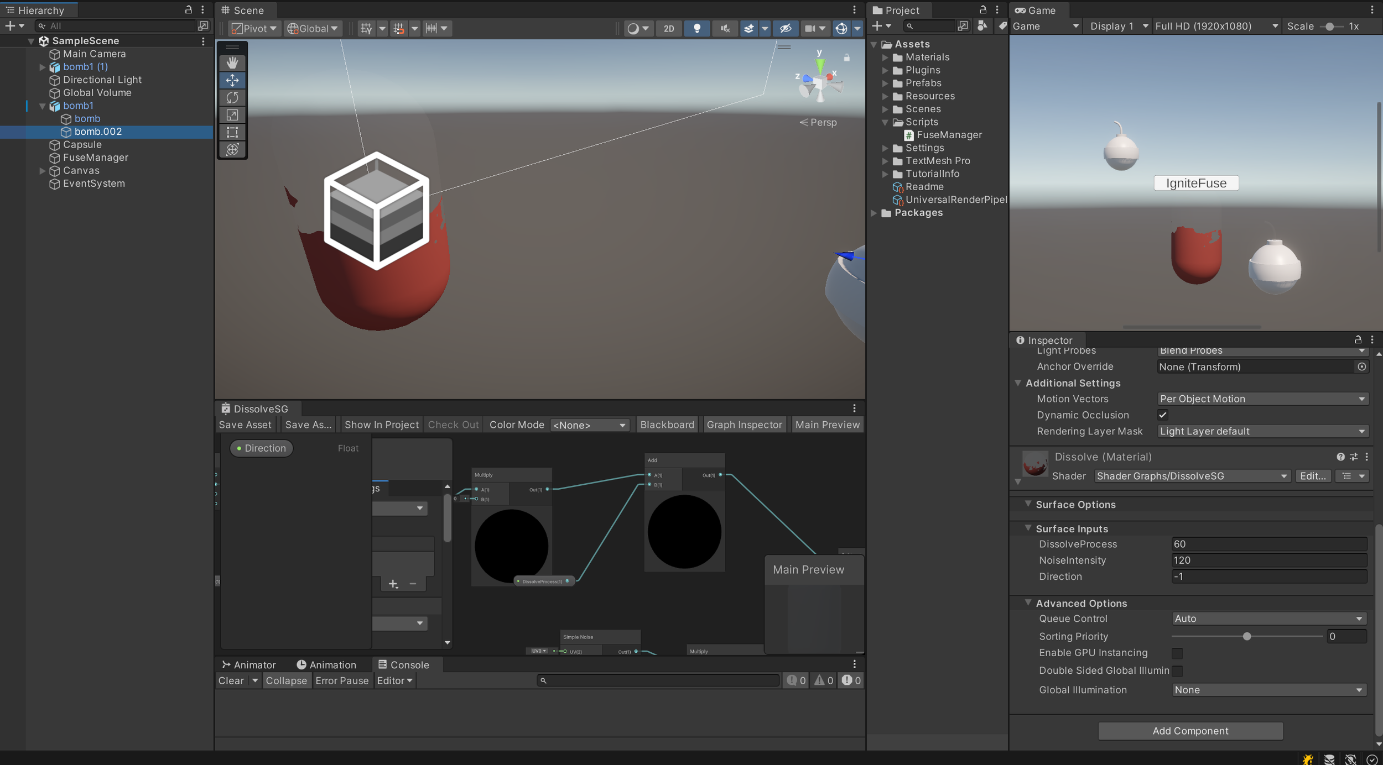Image resolution: width=1383 pixels, height=765 pixels.
Task: Adjust the Sorting Priority slider
Action: tap(1246, 637)
